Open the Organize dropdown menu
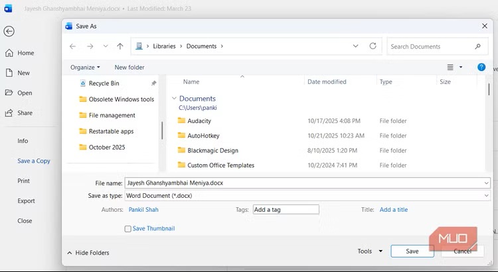This screenshot has height=272, width=498. coord(85,68)
